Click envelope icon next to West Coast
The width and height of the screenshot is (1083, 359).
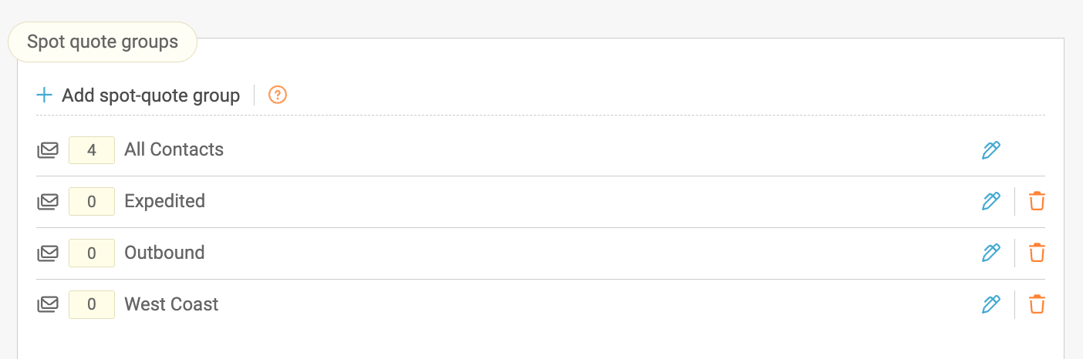tap(48, 305)
